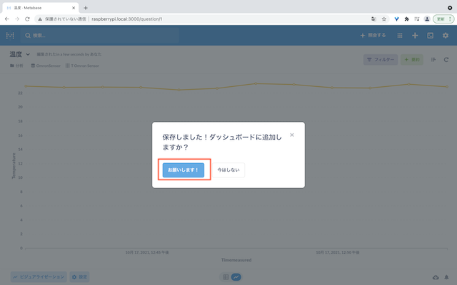Open the chart 設定 button

(x=79, y=277)
